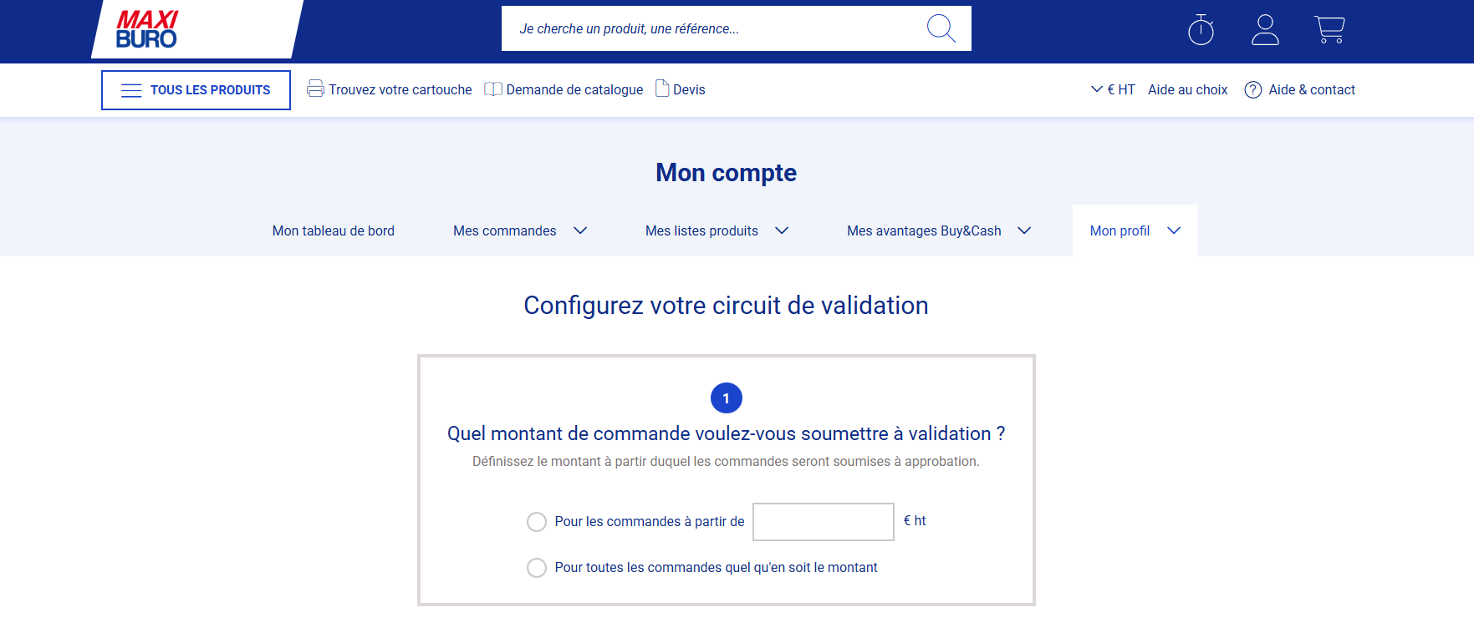Click the catalogue book icon

[x=493, y=89]
